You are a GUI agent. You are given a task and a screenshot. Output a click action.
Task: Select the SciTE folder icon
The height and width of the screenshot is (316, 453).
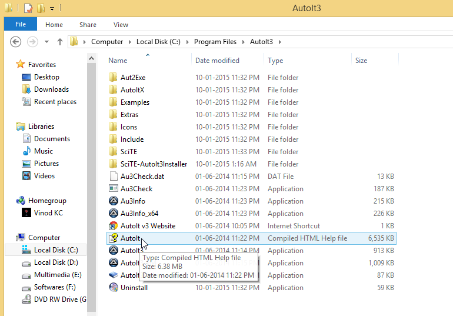pyautogui.click(x=113, y=152)
